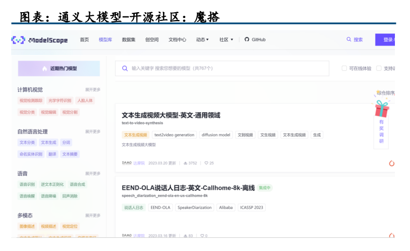410x251 pixels.
Task: Open the 综合排序 sort selector
Action: pyautogui.click(x=386, y=93)
